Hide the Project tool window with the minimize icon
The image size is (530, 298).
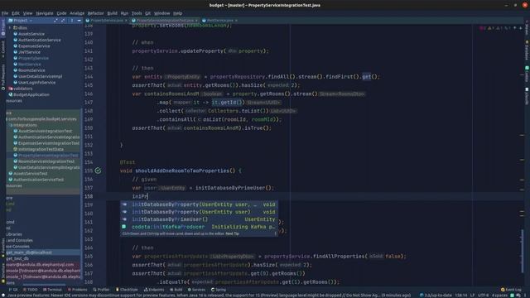pos(79,20)
